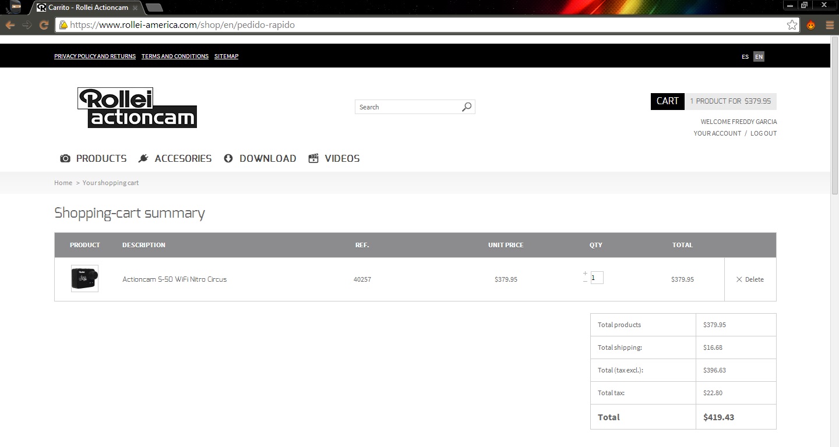
Task: Open the Sitemap link
Action: pos(226,56)
